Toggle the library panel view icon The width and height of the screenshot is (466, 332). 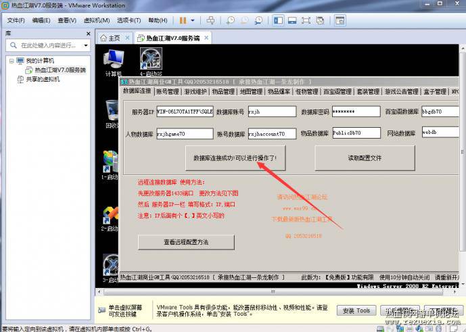click(x=278, y=20)
